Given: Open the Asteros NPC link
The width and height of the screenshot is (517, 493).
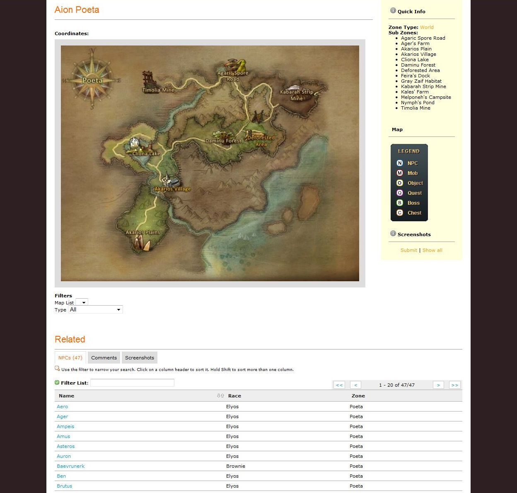Looking at the screenshot, I should click(65, 446).
